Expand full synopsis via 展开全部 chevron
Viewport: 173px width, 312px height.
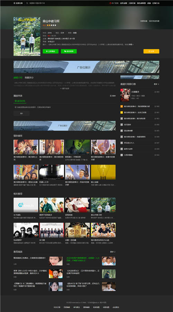pos(61,88)
